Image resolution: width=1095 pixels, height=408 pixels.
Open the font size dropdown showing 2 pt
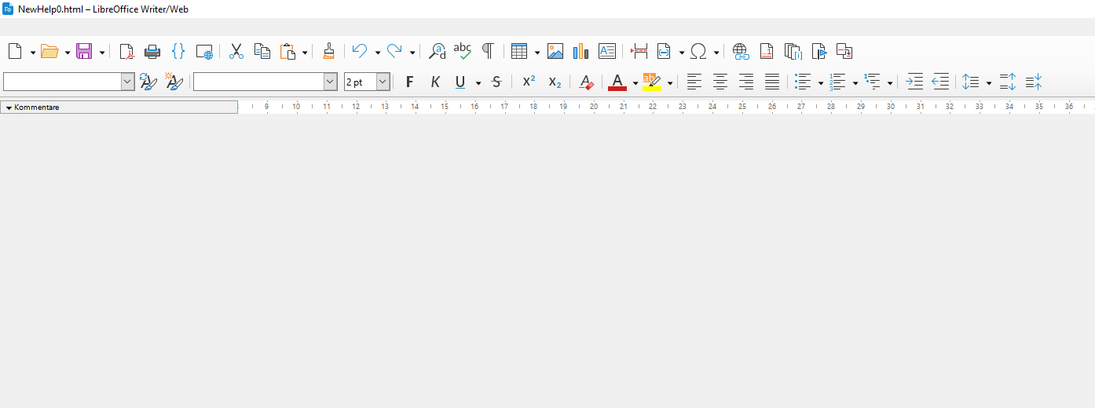pos(383,82)
